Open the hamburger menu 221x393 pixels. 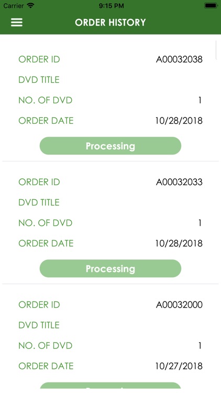(17, 23)
